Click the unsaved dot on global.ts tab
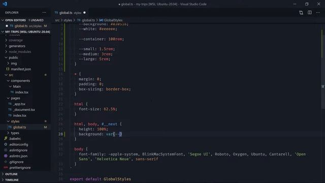 (x=84, y=13)
